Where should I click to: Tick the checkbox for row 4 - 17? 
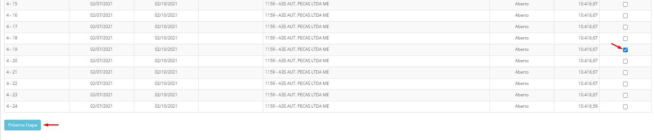(625, 27)
